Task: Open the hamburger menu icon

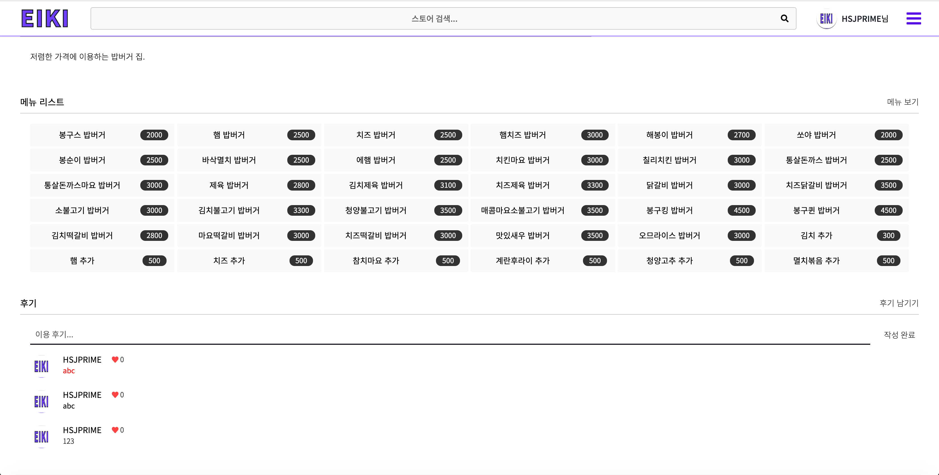Action: (914, 19)
